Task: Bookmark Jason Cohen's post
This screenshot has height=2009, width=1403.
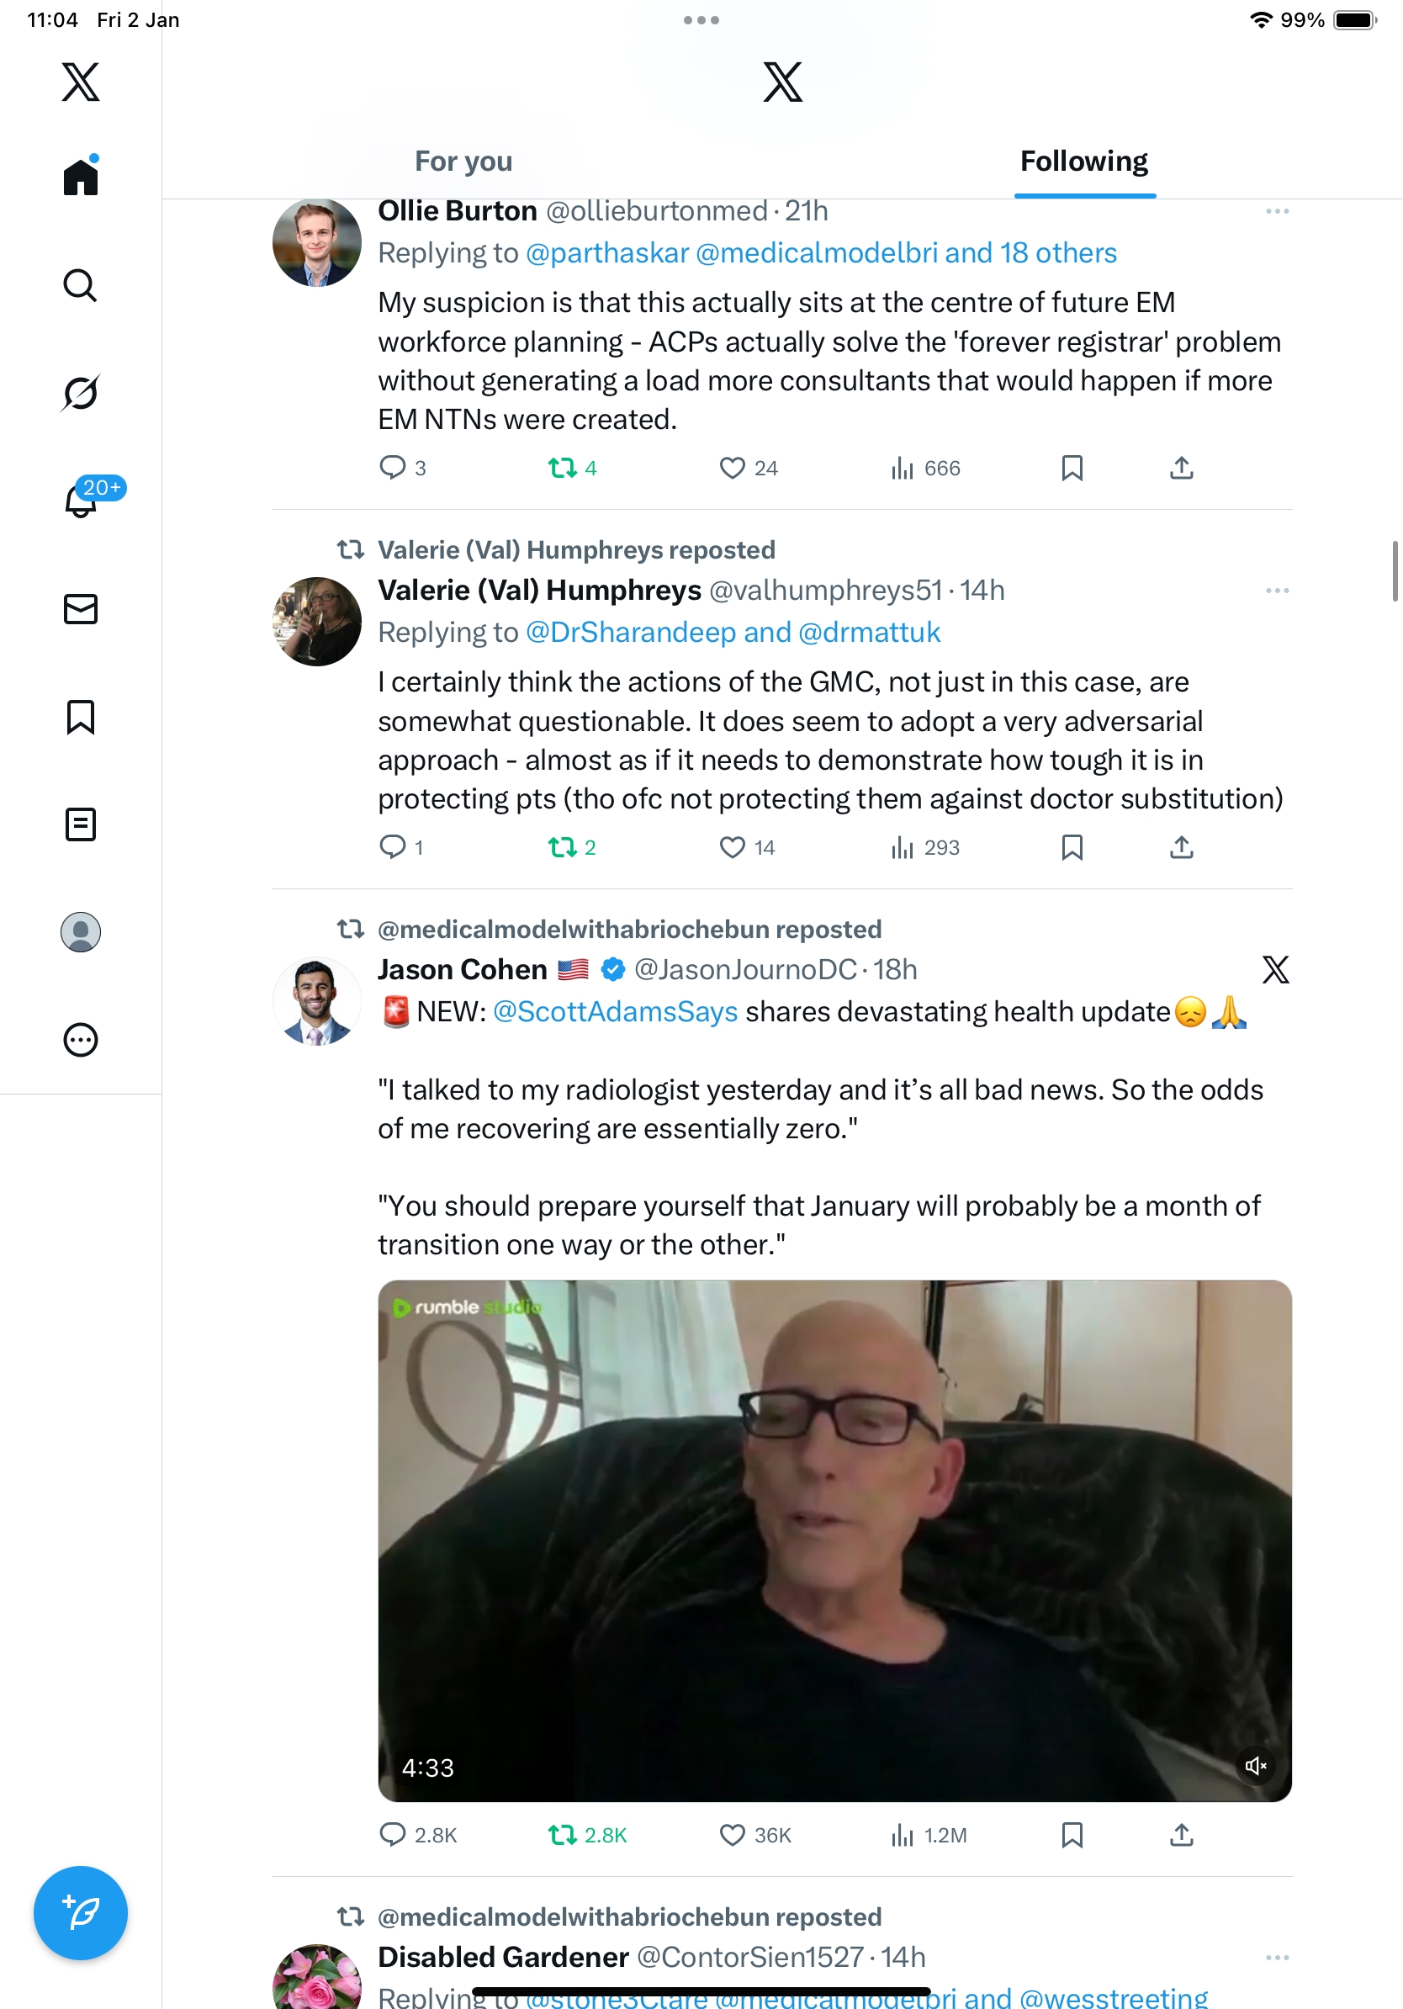Action: coord(1072,1835)
